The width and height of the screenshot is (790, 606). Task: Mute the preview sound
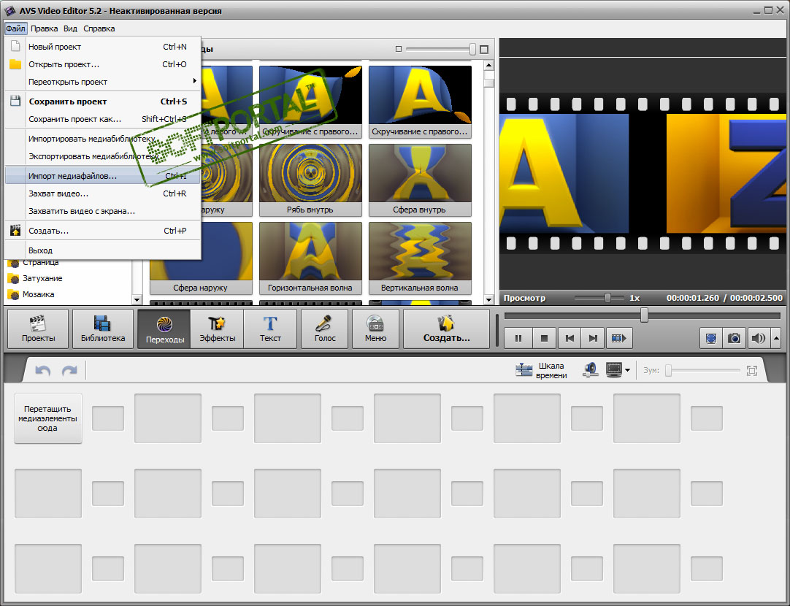[x=759, y=338]
